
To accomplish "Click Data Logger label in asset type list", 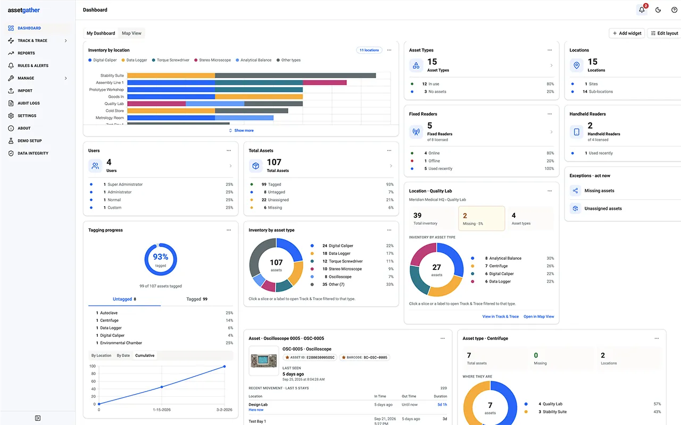I will tap(339, 253).
